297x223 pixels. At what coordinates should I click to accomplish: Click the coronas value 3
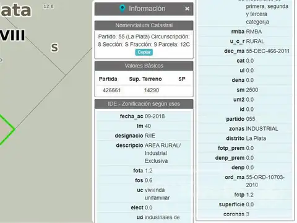(x=247, y=214)
